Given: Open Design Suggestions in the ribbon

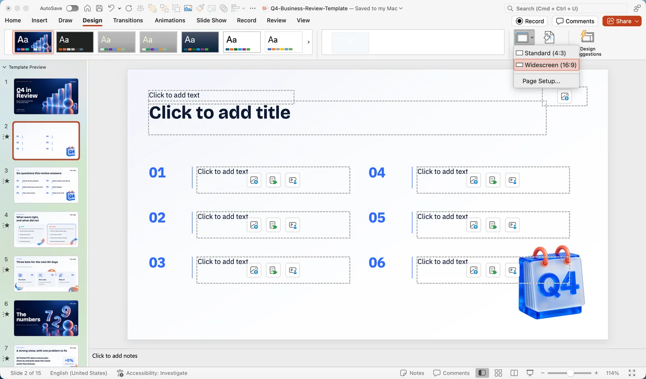Looking at the screenshot, I should click(587, 43).
